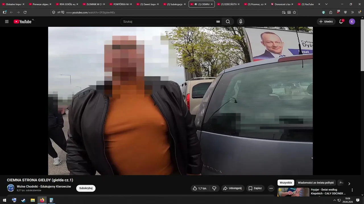Mute the playing CIEMNA tab
364x204 pixels.
196,4
